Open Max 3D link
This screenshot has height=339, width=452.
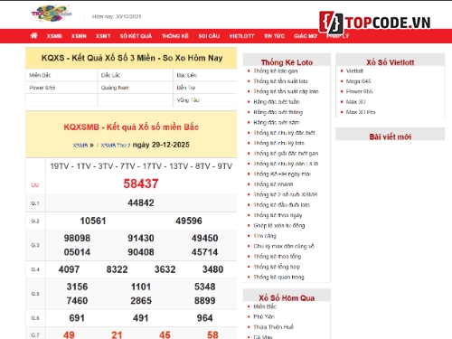coord(355,102)
